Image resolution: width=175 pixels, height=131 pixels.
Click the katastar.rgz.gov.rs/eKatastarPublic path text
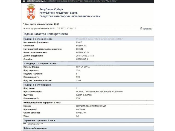pyautogui.click(x=39, y=28)
